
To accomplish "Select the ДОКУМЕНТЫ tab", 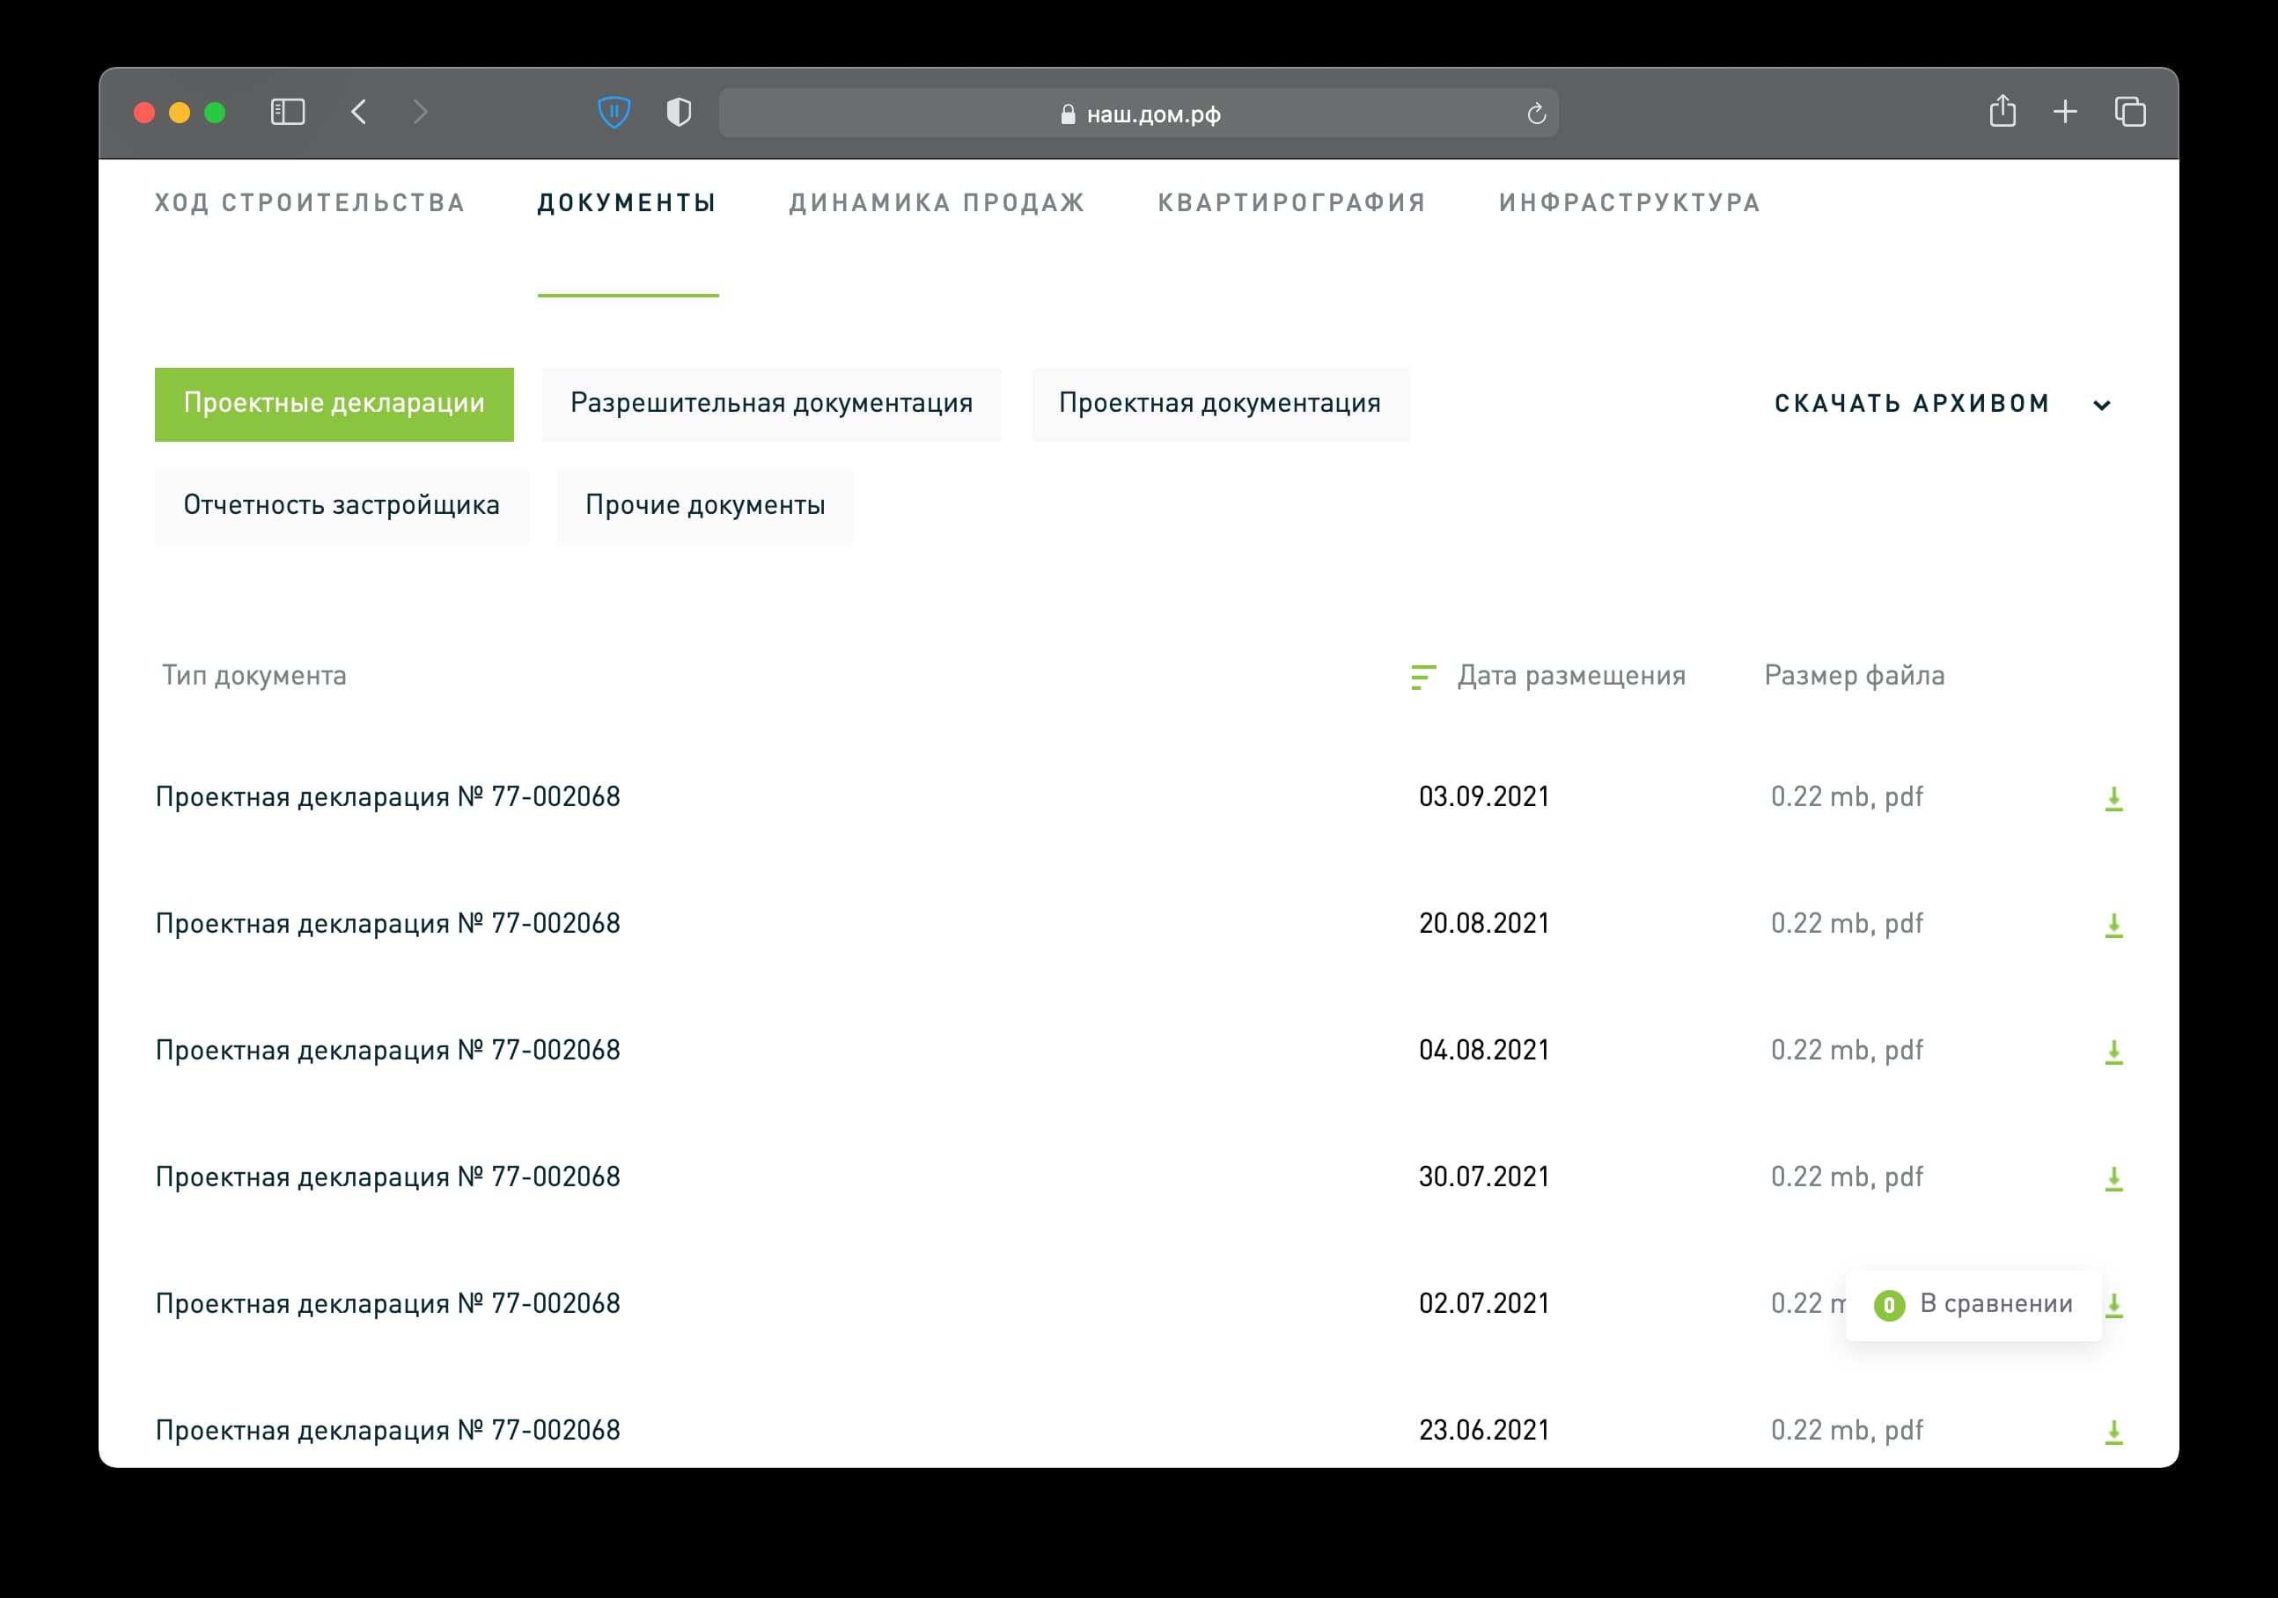I will point(627,203).
